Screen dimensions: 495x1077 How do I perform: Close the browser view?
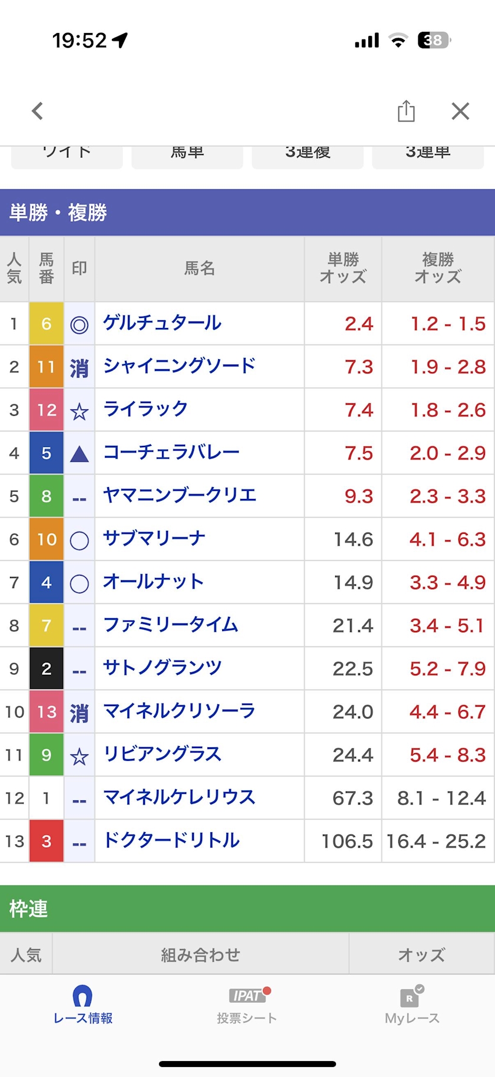pyautogui.click(x=460, y=111)
